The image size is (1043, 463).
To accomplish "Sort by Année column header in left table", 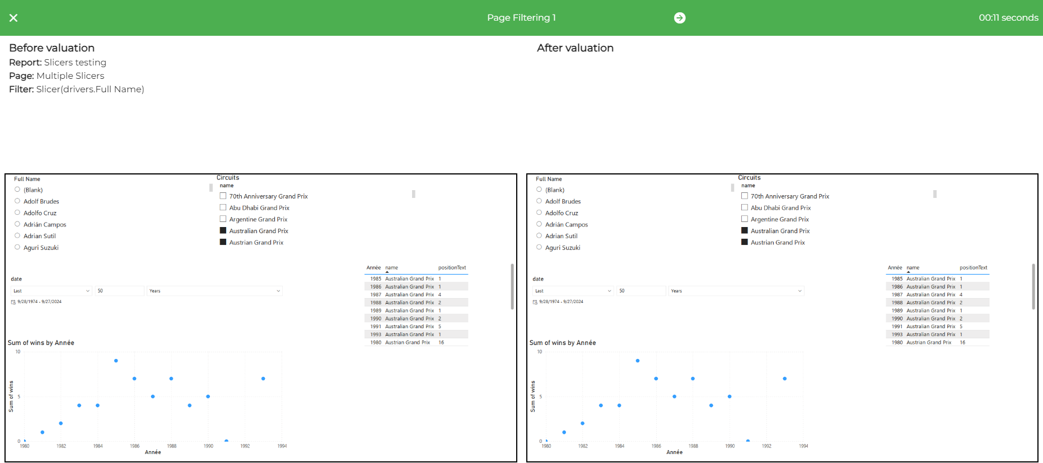I will (x=373, y=268).
